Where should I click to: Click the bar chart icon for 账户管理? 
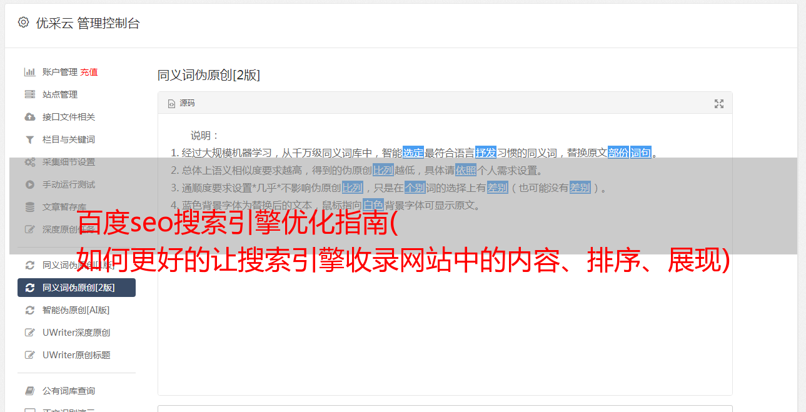tap(29, 72)
